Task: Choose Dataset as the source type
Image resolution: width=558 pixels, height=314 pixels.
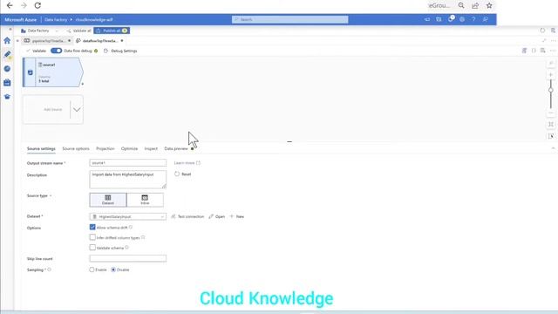Action: point(108,200)
